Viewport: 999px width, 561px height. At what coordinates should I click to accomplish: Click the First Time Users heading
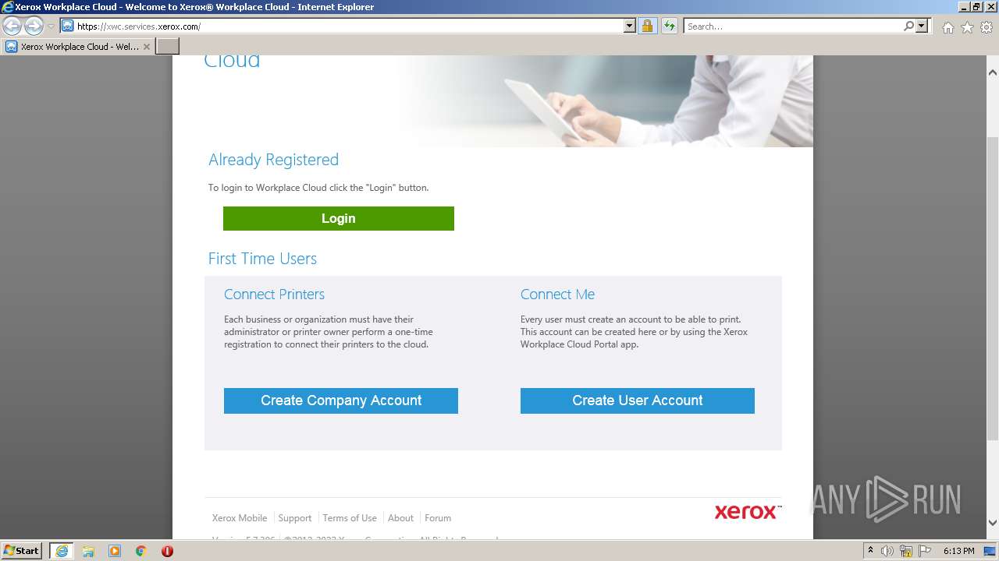tap(262, 259)
